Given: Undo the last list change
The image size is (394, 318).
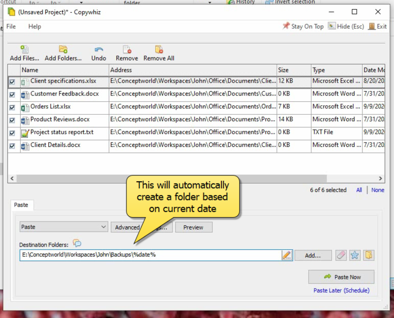Looking at the screenshot, I should tap(99, 53).
